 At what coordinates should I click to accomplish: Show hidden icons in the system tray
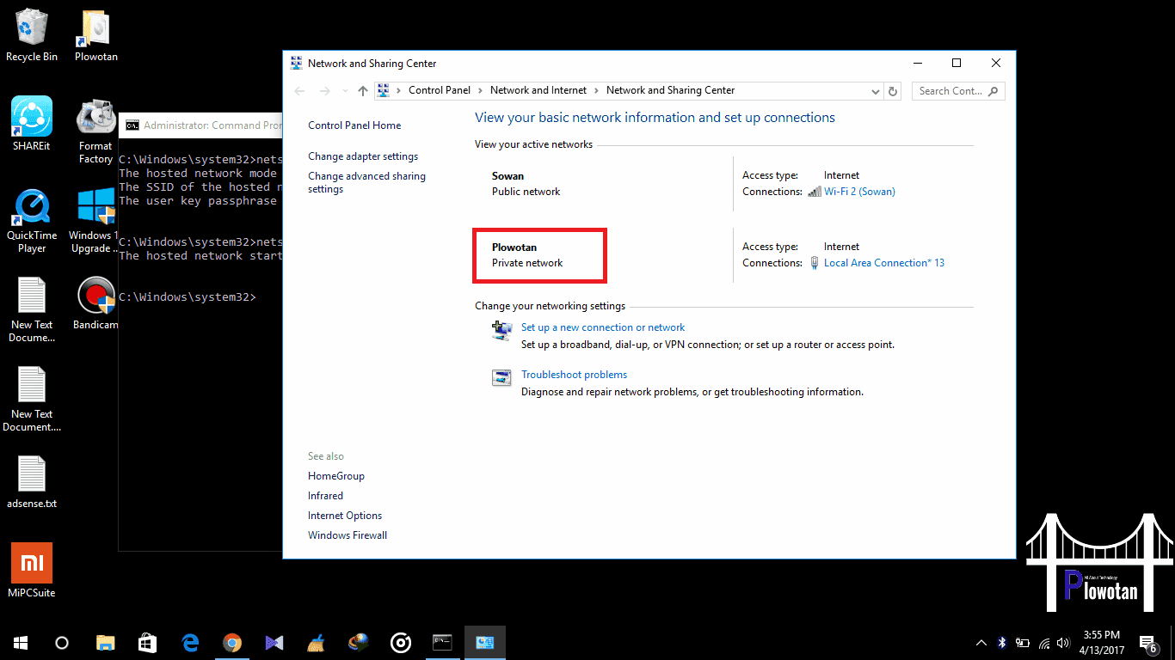point(981,642)
